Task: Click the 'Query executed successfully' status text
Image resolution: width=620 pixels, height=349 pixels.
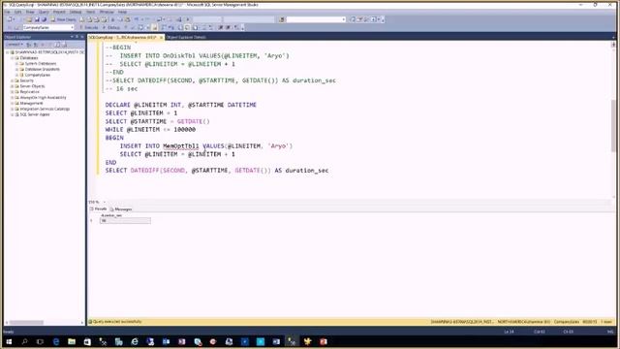Action: 117,322
